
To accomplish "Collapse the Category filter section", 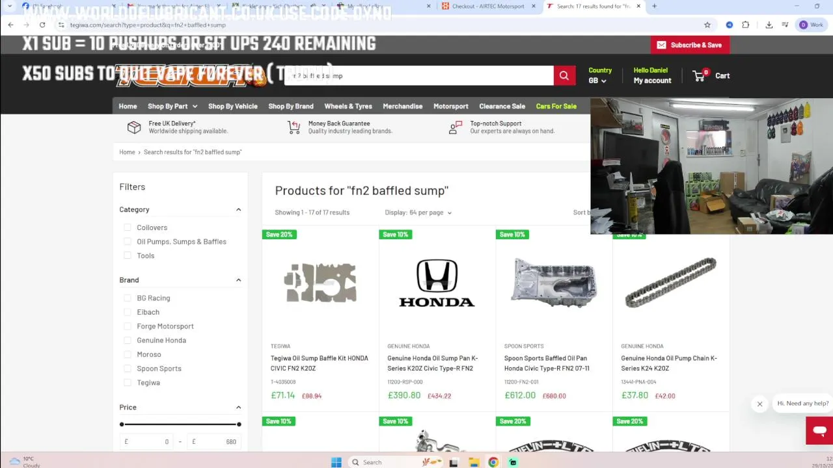I will [x=238, y=209].
